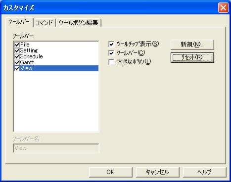231x182 pixels.
Task: Select the File item in toolbar list
Action: pyautogui.click(x=56, y=45)
